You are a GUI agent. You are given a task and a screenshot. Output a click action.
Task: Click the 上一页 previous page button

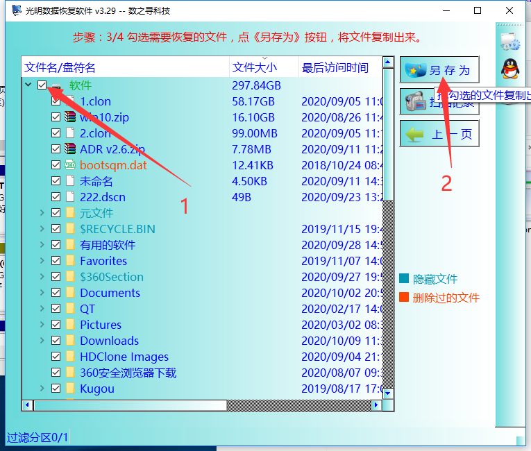click(439, 134)
